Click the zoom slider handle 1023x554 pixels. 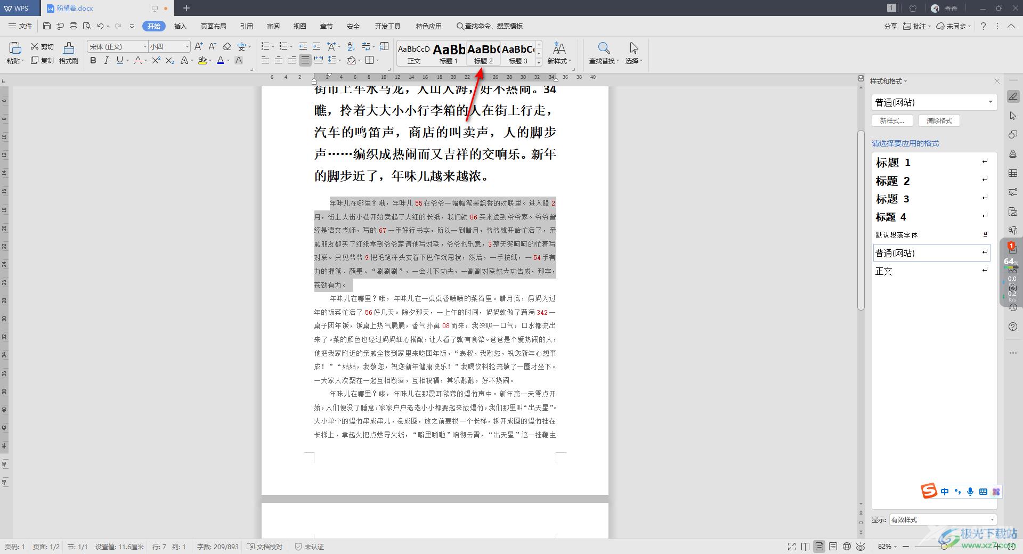coord(944,547)
